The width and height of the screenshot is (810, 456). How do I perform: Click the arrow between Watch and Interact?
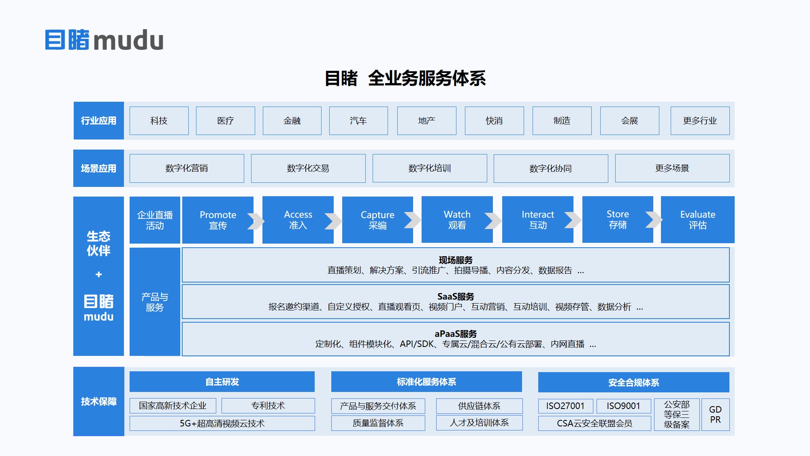[493, 221]
